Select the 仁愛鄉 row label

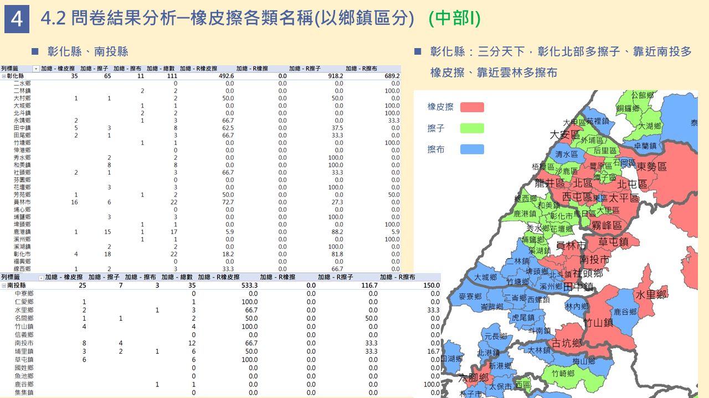click(x=24, y=302)
